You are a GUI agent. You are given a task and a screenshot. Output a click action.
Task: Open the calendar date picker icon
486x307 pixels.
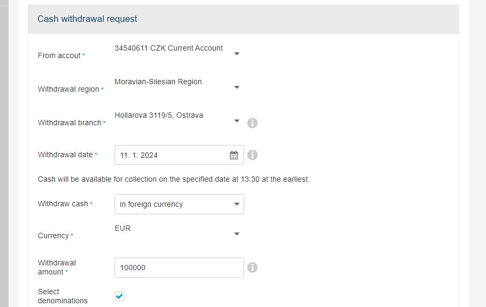coord(234,155)
